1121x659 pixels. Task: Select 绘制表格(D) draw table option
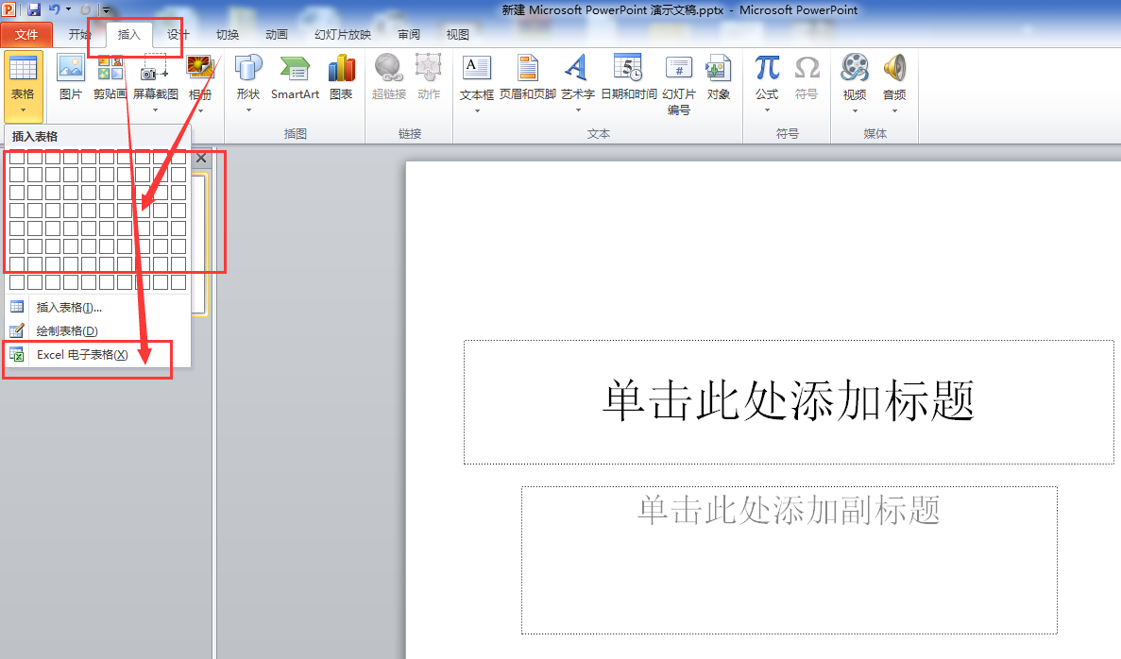pos(66,330)
